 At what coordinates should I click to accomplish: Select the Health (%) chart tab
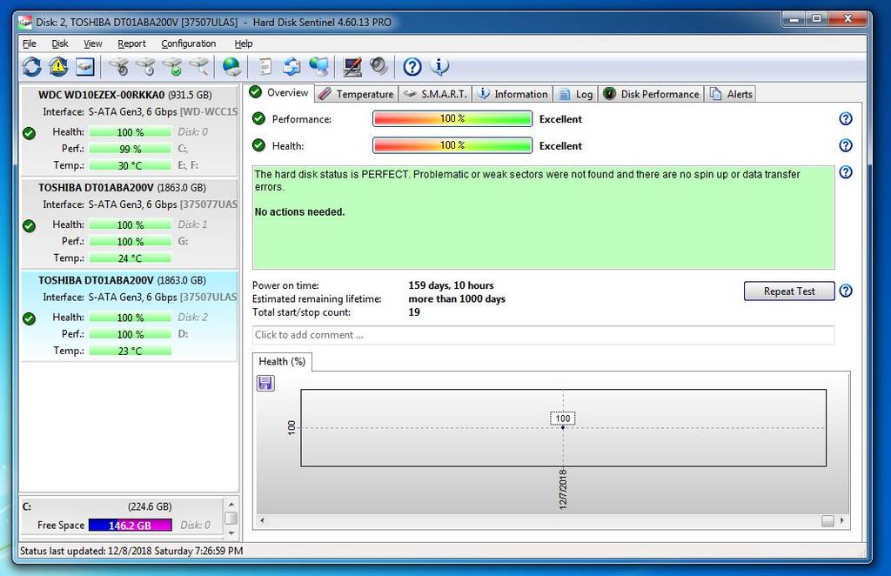point(282,362)
